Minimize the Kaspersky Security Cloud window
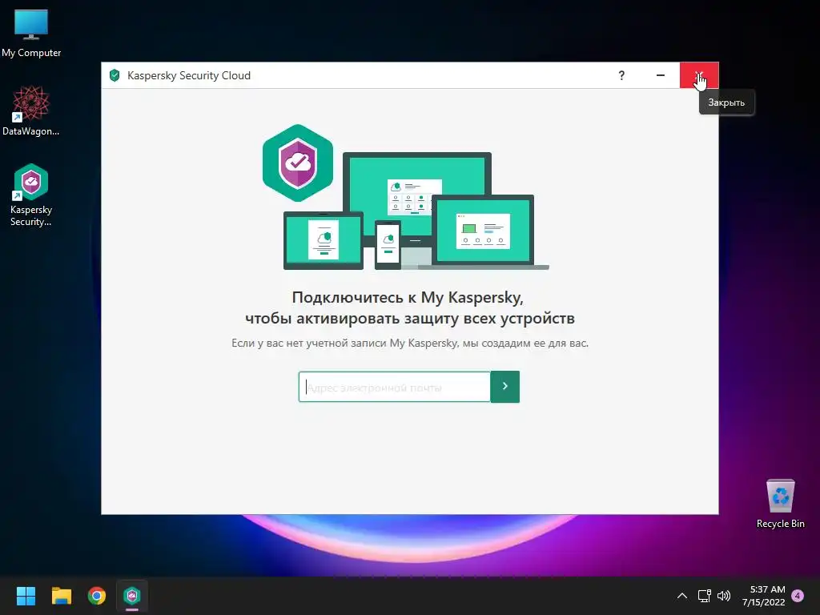820x615 pixels. [x=661, y=75]
